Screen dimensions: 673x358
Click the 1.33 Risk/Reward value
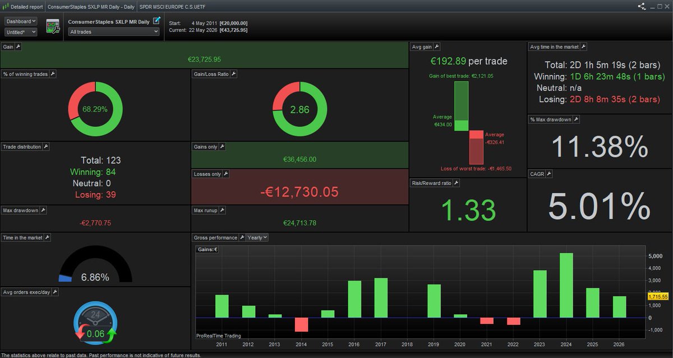[x=468, y=210]
